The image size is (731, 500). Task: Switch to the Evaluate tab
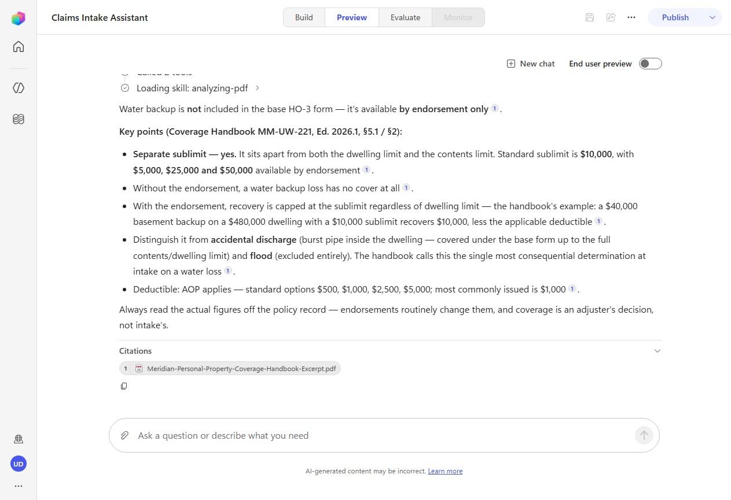click(x=405, y=17)
